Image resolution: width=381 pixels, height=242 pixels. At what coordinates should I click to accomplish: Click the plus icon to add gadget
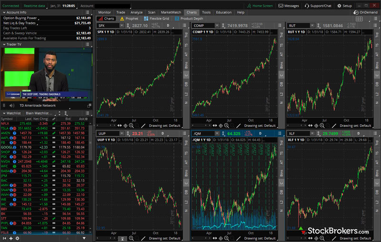click(11, 238)
